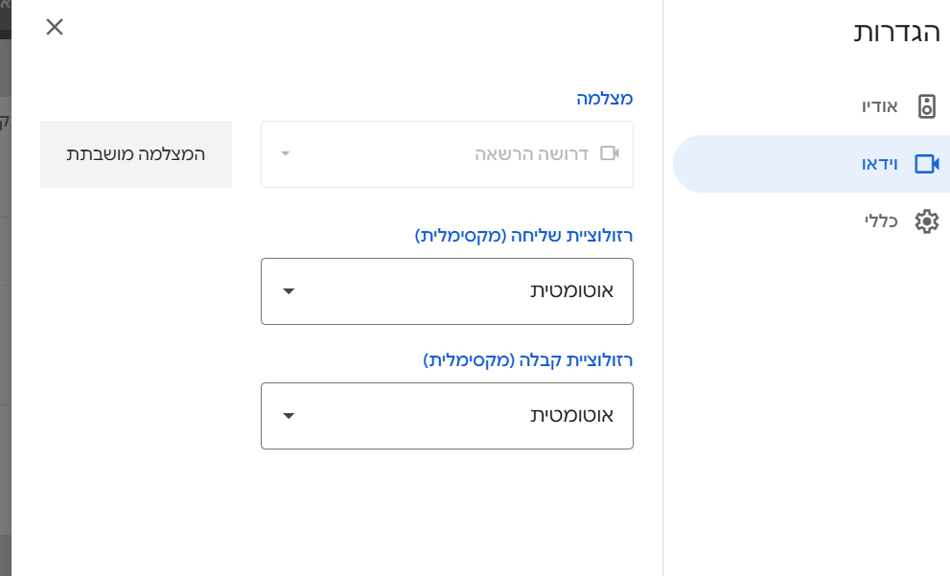The height and width of the screenshot is (576, 950).
Task: Click the רזולוציית קבלה (מקסימלית) label
Action: tap(527, 360)
